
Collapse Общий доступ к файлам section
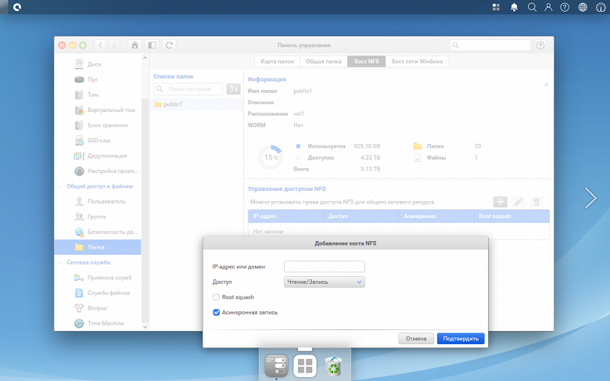pyautogui.click(x=59, y=186)
